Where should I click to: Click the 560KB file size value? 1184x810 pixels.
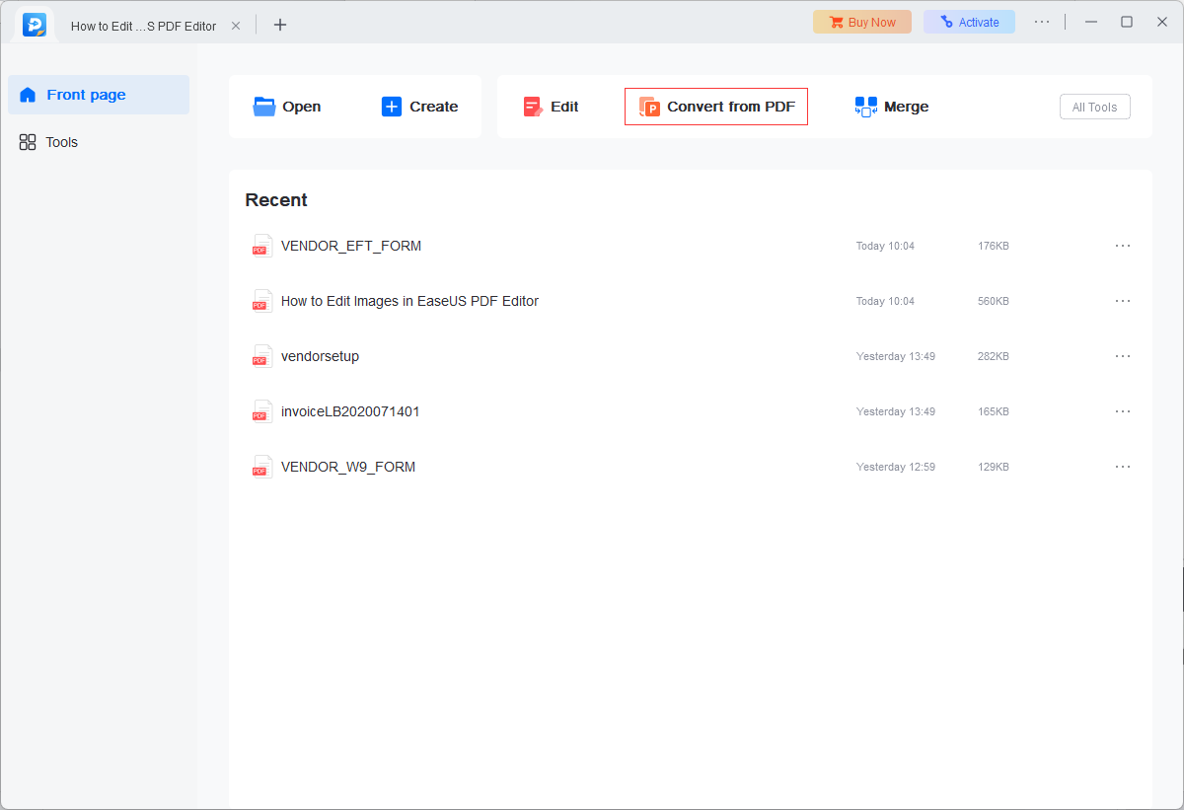click(x=994, y=301)
